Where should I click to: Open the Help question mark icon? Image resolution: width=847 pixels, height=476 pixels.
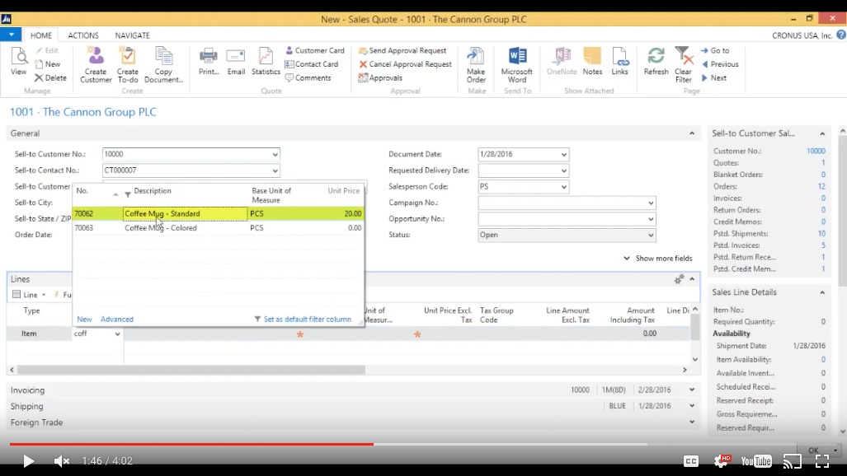[x=841, y=35]
